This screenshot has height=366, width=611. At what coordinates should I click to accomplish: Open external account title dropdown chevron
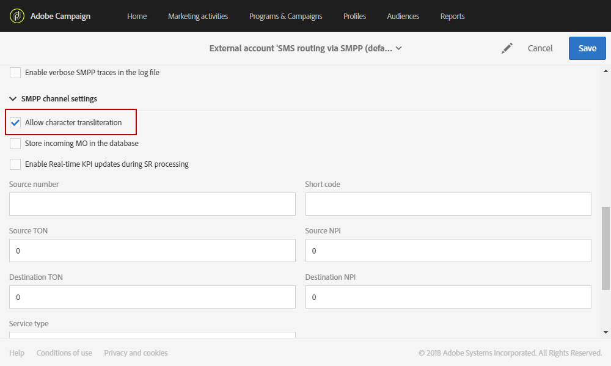399,48
